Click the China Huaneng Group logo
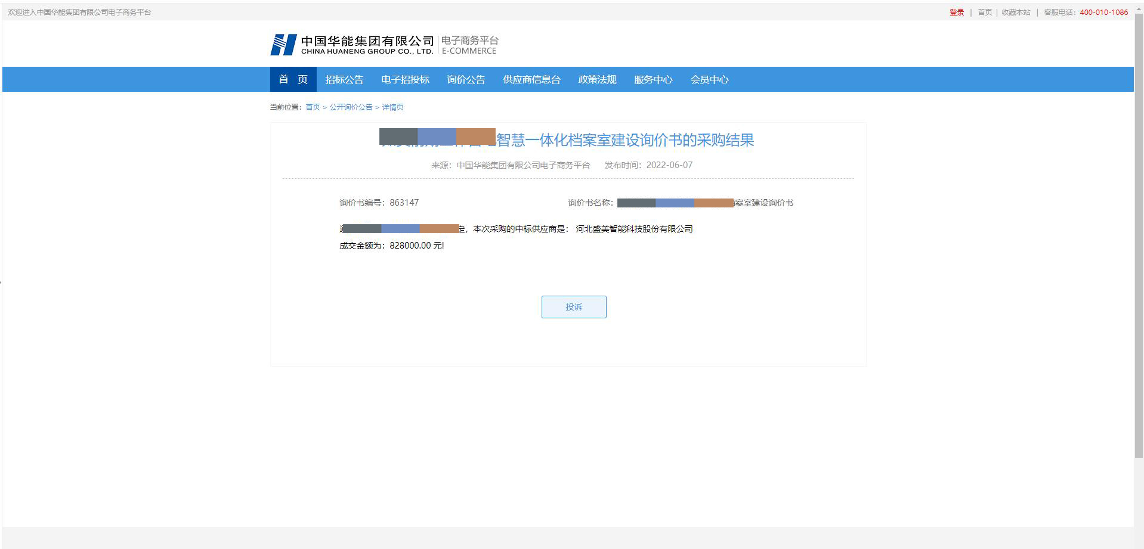1144x549 pixels. (x=352, y=45)
